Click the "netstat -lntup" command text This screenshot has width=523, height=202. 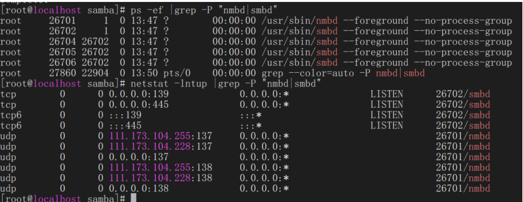[x=168, y=84]
